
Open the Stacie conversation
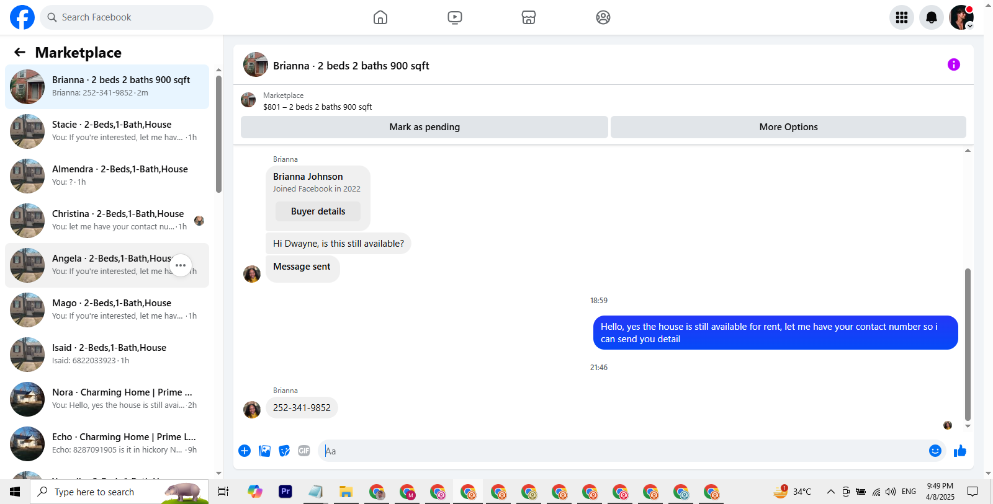click(x=107, y=131)
